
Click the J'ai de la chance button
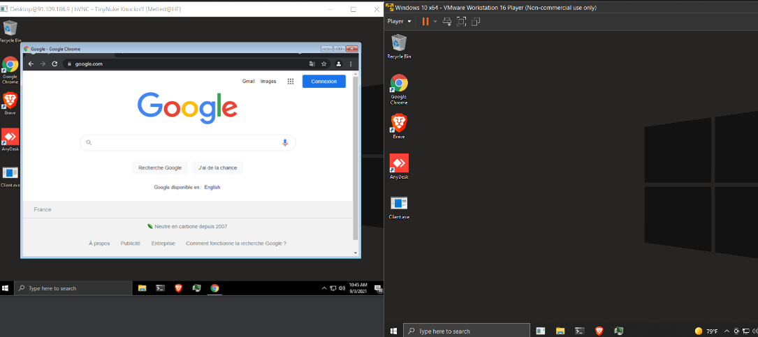(x=217, y=167)
